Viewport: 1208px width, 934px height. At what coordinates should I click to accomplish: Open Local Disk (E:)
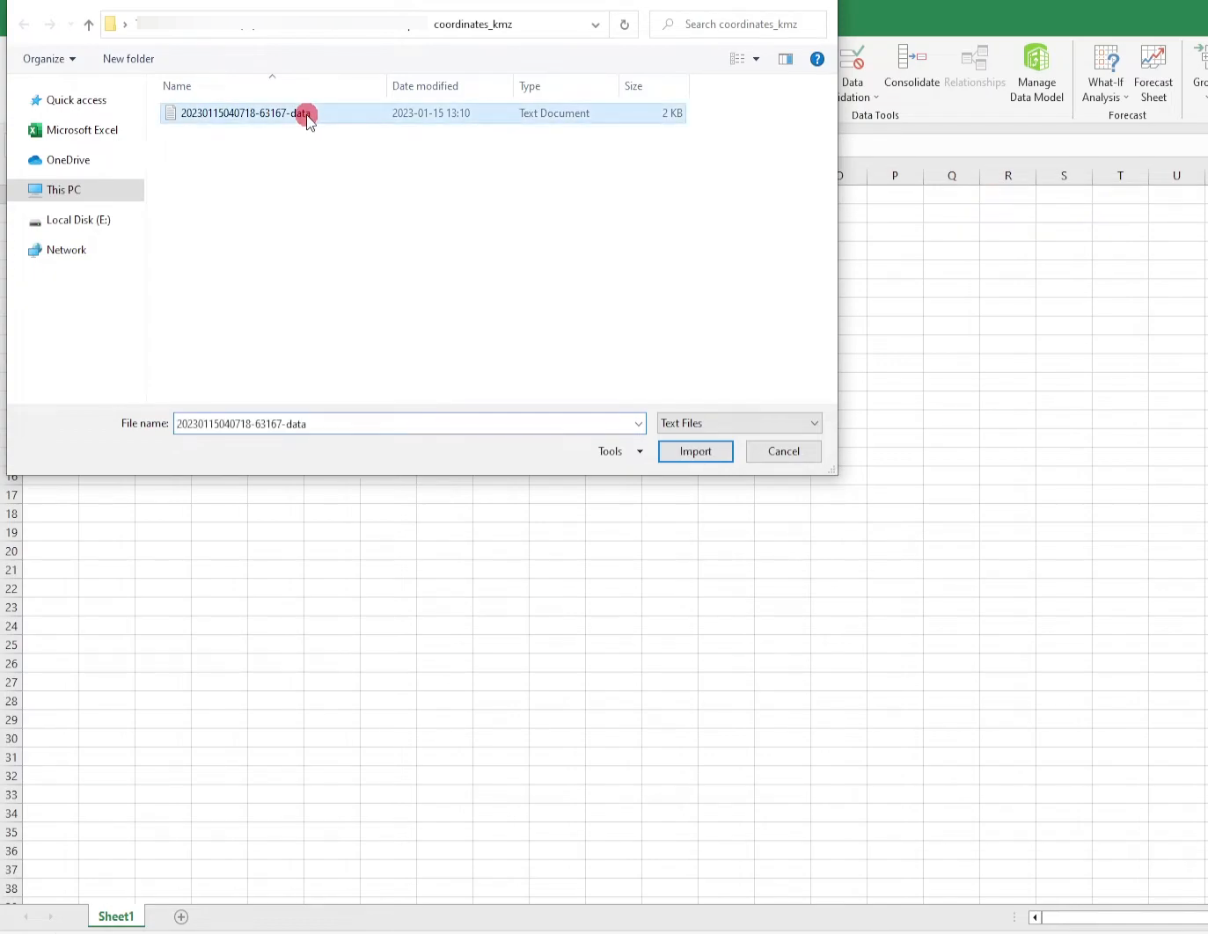point(77,220)
